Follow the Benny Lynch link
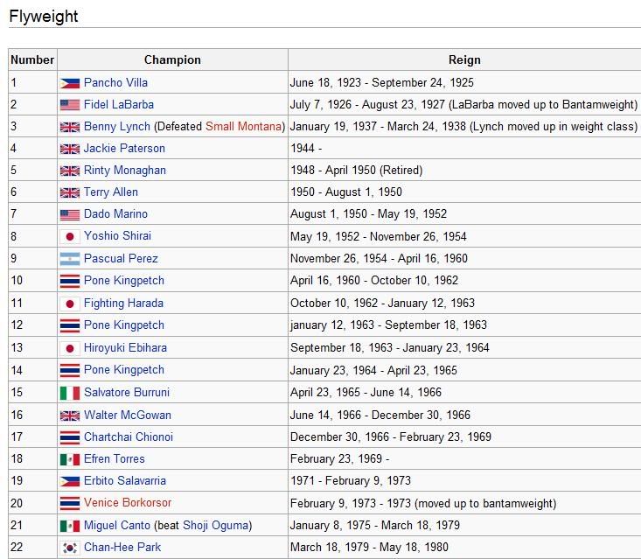This screenshot has width=641, height=559. click(x=117, y=126)
